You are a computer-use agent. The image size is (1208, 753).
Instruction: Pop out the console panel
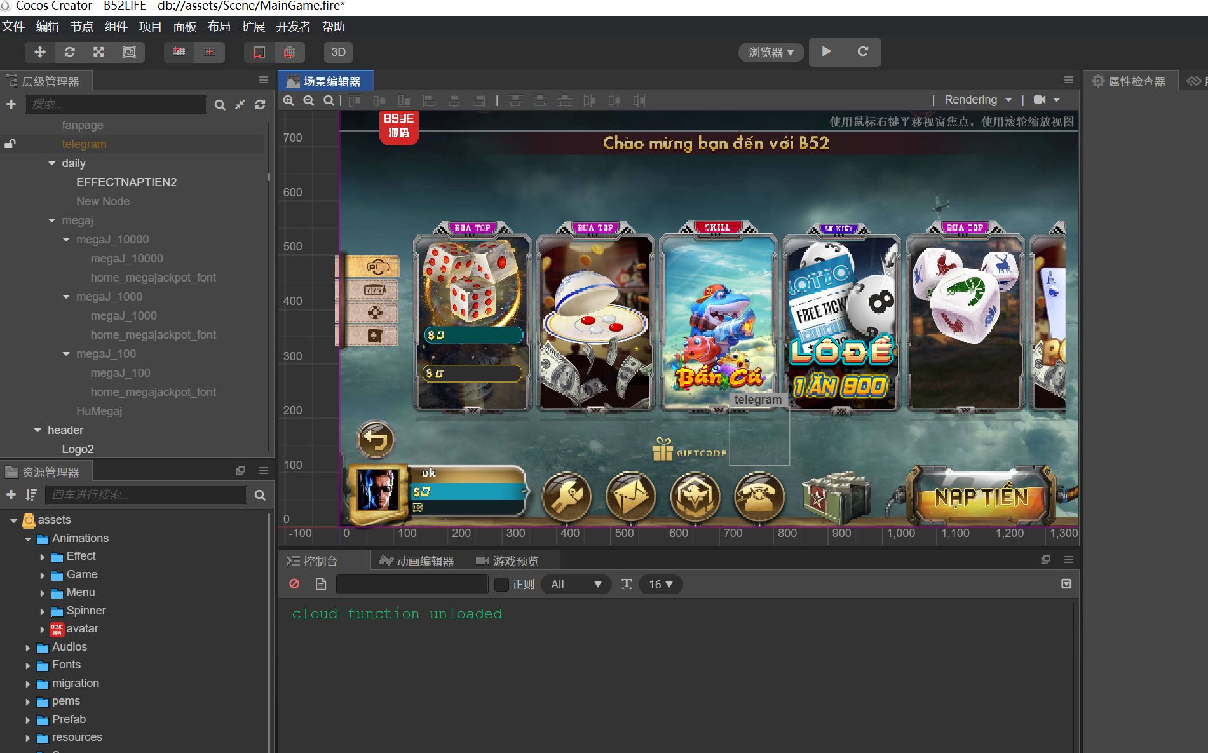click(1045, 560)
